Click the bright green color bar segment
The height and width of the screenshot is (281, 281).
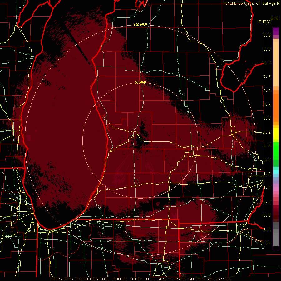pos(276,150)
